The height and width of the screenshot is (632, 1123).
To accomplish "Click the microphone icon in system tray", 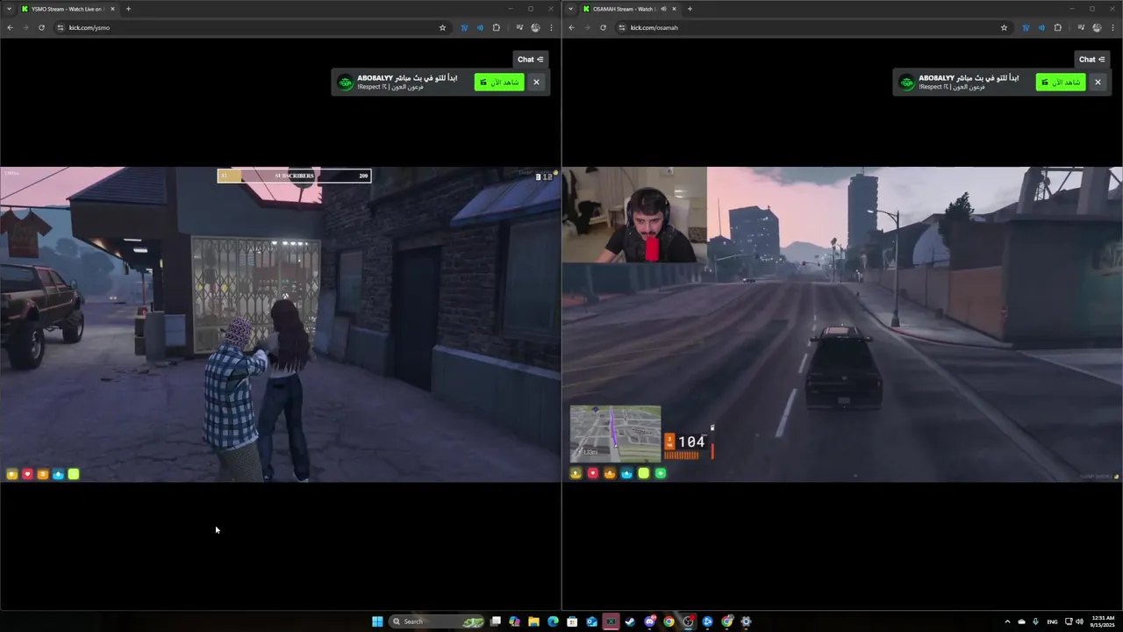I will pyautogui.click(x=1036, y=621).
